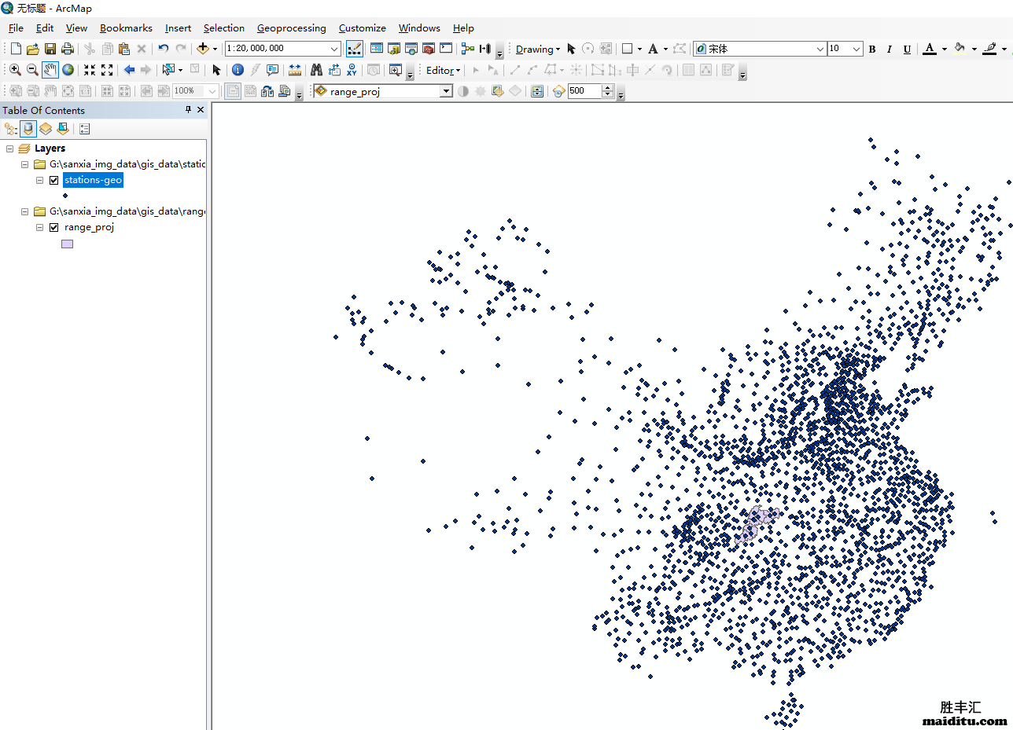The width and height of the screenshot is (1013, 730).
Task: Open the Measure tool
Action: (294, 69)
